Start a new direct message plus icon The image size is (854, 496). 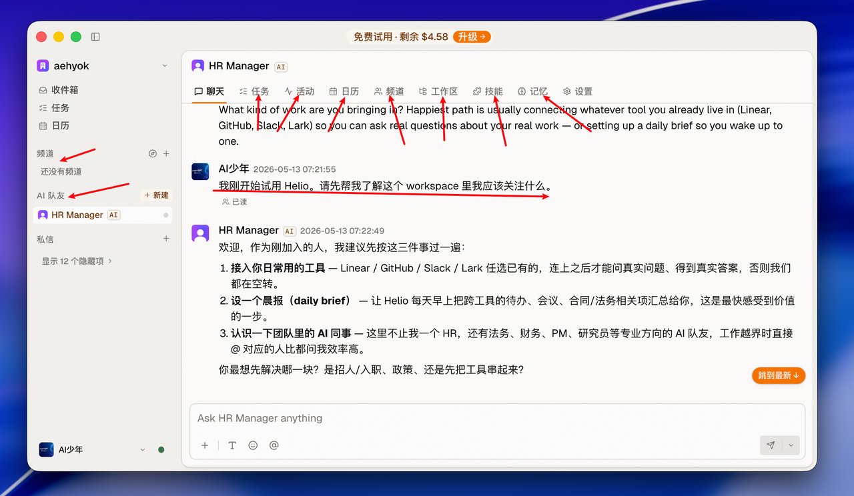point(167,239)
